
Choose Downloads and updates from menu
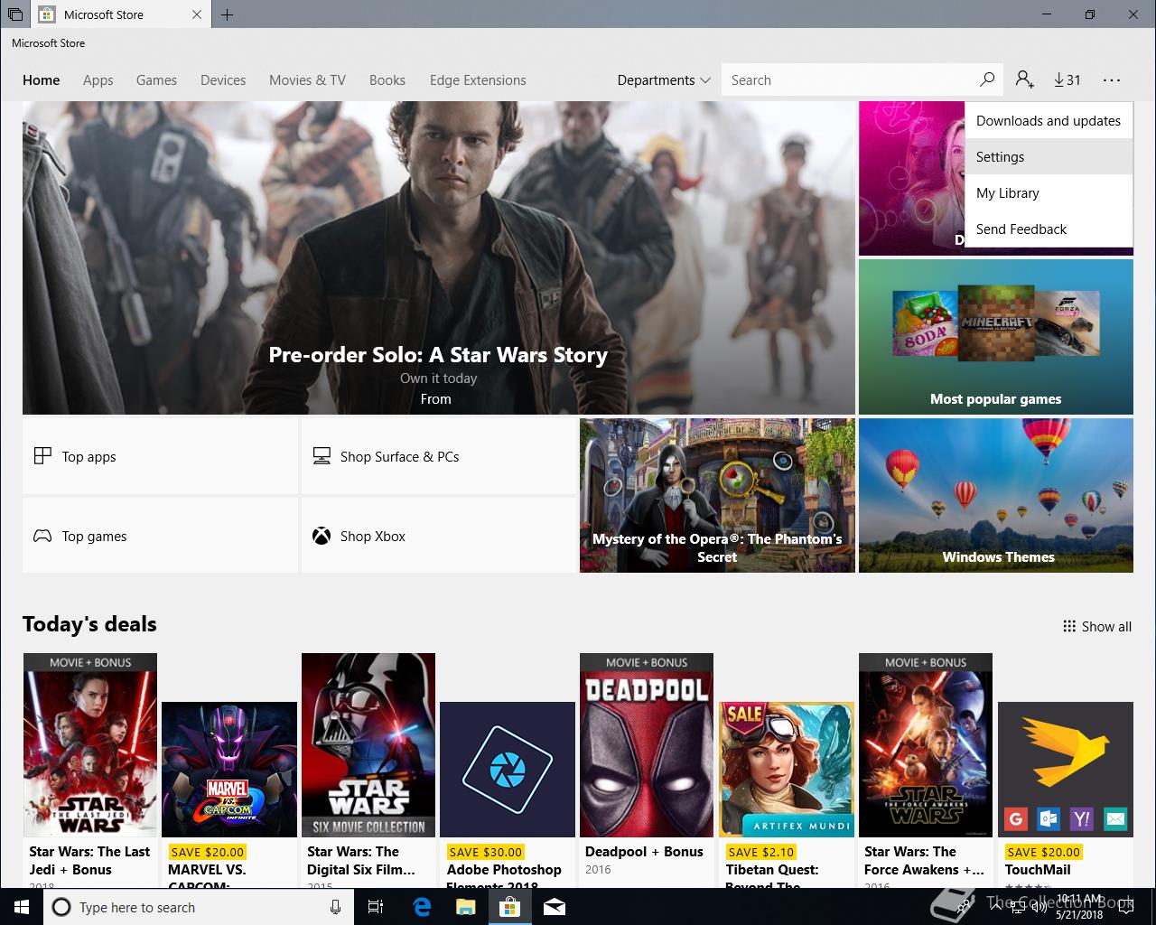(x=1049, y=120)
